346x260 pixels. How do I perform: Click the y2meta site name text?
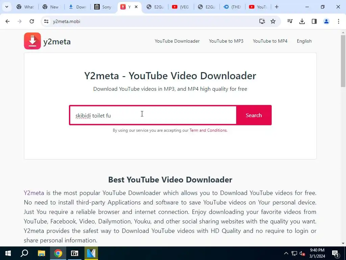point(57,42)
